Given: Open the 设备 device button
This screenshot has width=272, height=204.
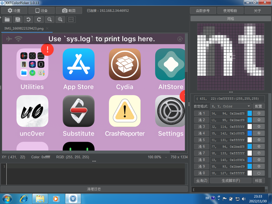Looking at the screenshot, I should (41, 11).
